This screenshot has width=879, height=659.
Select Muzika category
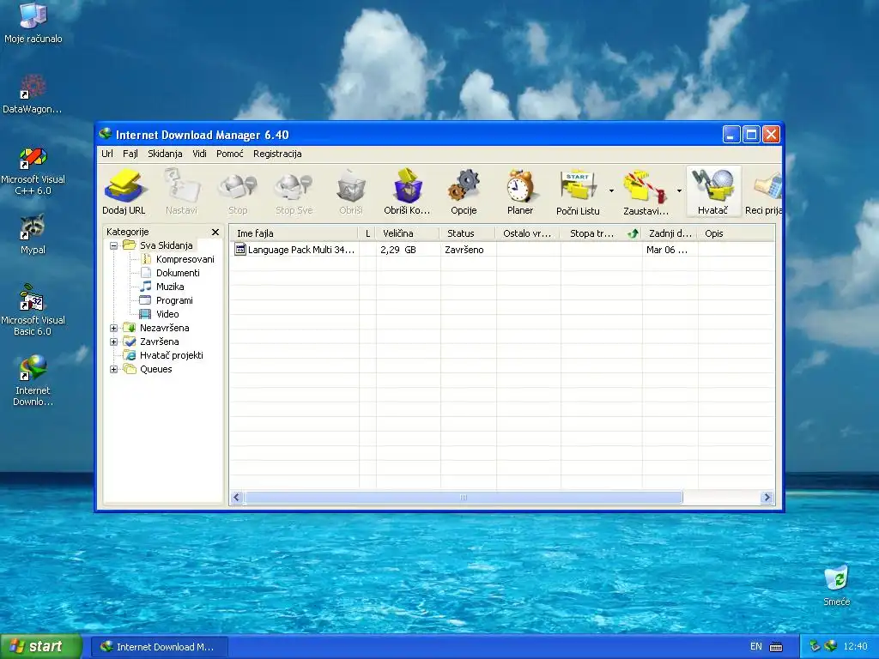170,287
